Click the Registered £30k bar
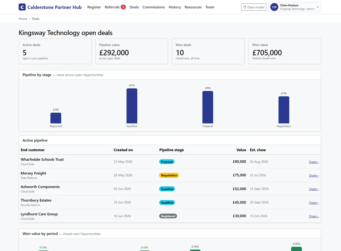The width and height of the screenshot is (341, 251). (x=56, y=118)
